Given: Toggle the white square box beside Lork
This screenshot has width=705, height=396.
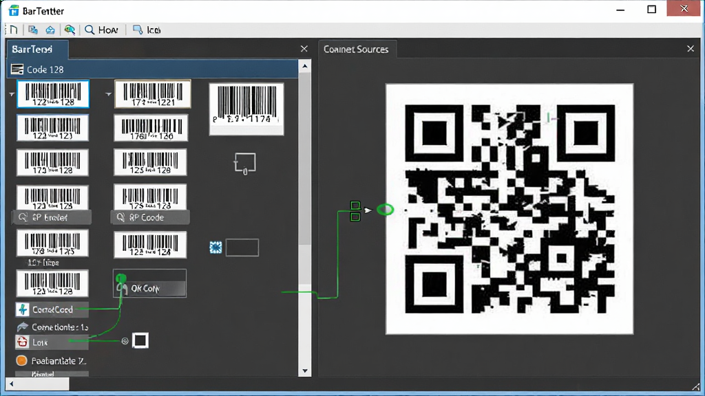Looking at the screenshot, I should click(x=140, y=341).
